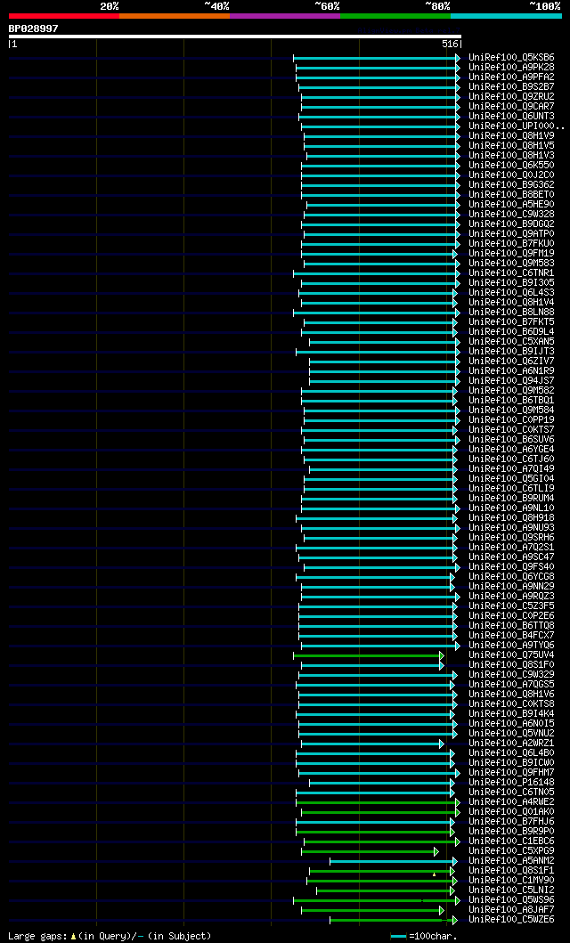Select hit label UniRef100_Q01AK0
The width and height of the screenshot is (570, 943).
coord(512,812)
